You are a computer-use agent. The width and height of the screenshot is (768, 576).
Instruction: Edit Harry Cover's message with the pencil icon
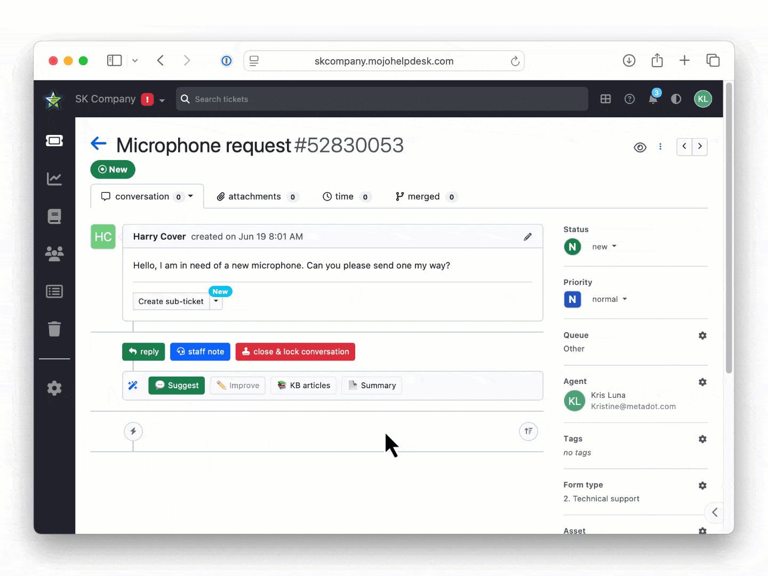pyautogui.click(x=527, y=236)
